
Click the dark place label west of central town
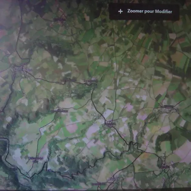60,111
